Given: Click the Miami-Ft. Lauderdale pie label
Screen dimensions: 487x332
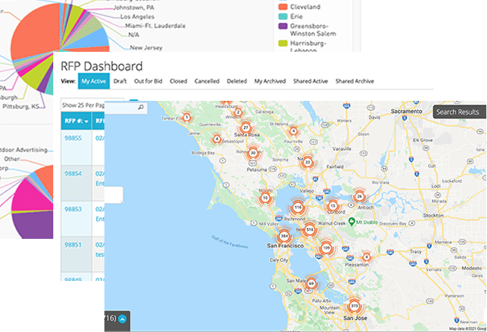Looking at the screenshot, I should pos(156,26).
